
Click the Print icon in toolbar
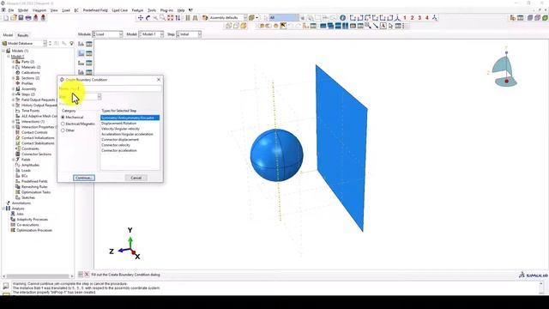(28, 18)
